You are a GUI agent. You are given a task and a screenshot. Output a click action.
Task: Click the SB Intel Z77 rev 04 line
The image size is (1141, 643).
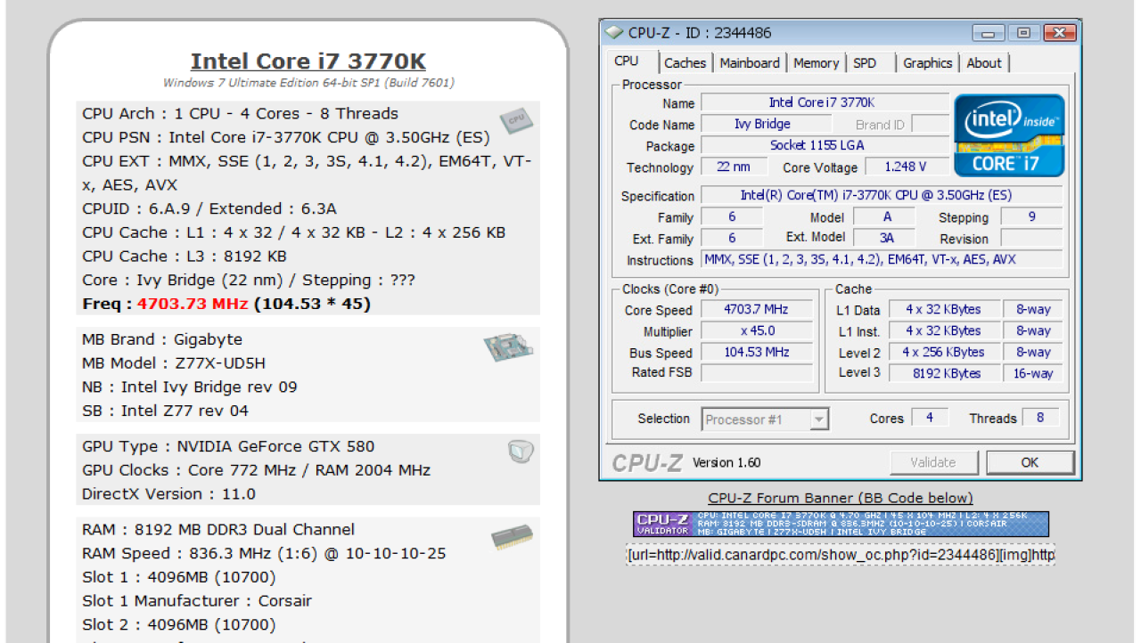point(165,411)
